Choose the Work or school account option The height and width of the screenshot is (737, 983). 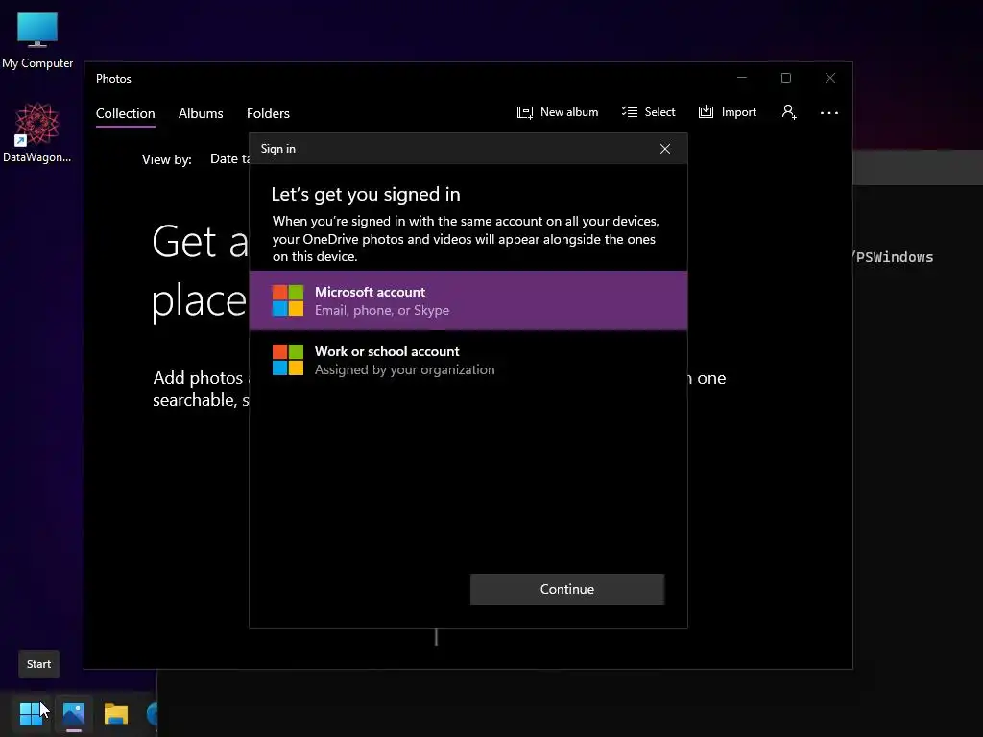tap(468, 360)
